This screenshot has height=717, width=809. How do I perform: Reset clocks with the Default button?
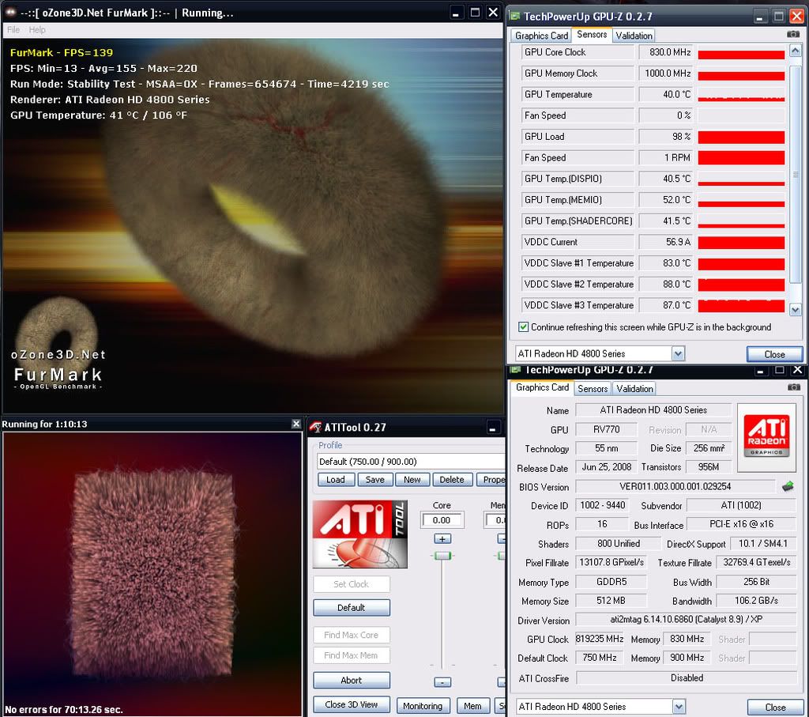352,608
